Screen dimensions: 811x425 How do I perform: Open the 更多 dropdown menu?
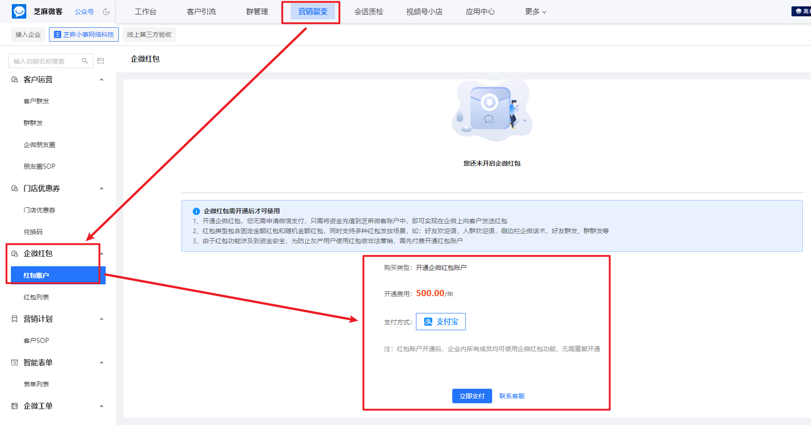[x=536, y=12]
